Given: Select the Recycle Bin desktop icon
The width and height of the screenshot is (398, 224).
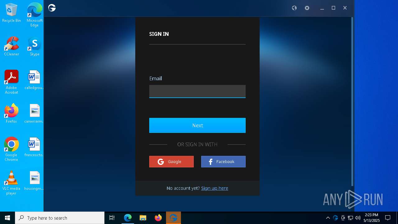Looking at the screenshot, I should [12, 13].
